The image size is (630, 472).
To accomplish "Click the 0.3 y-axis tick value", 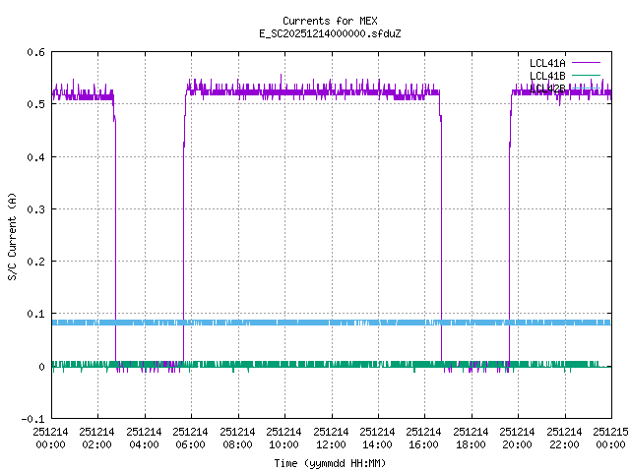I will tap(35, 209).
